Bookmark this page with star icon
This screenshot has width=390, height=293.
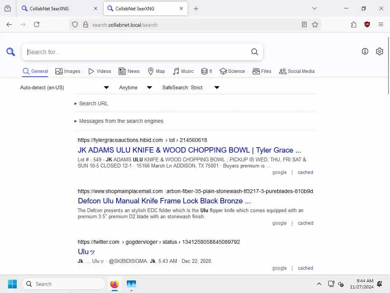click(x=315, y=24)
